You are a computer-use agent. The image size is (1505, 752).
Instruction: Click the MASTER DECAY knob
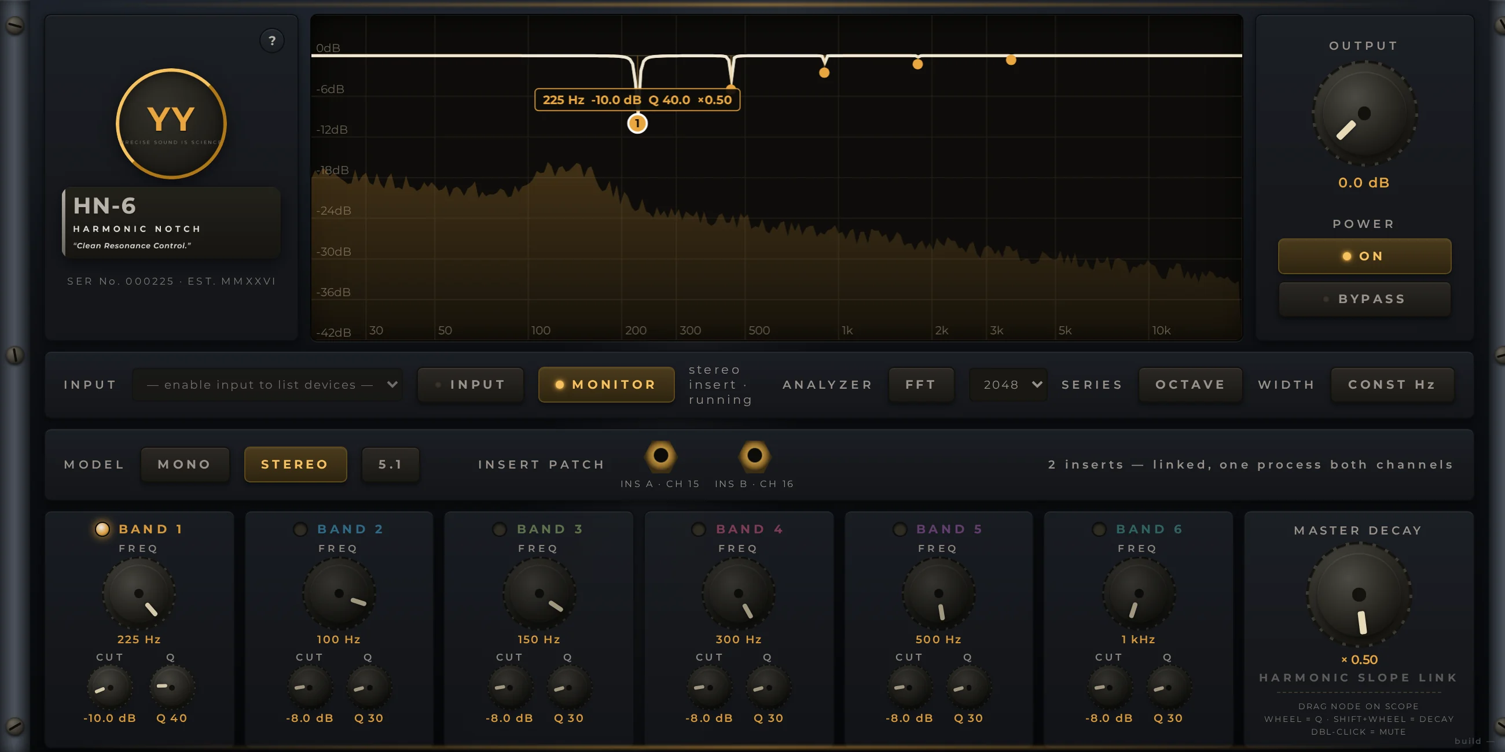click(1359, 594)
